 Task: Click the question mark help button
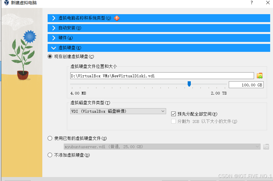tap(251, 3)
